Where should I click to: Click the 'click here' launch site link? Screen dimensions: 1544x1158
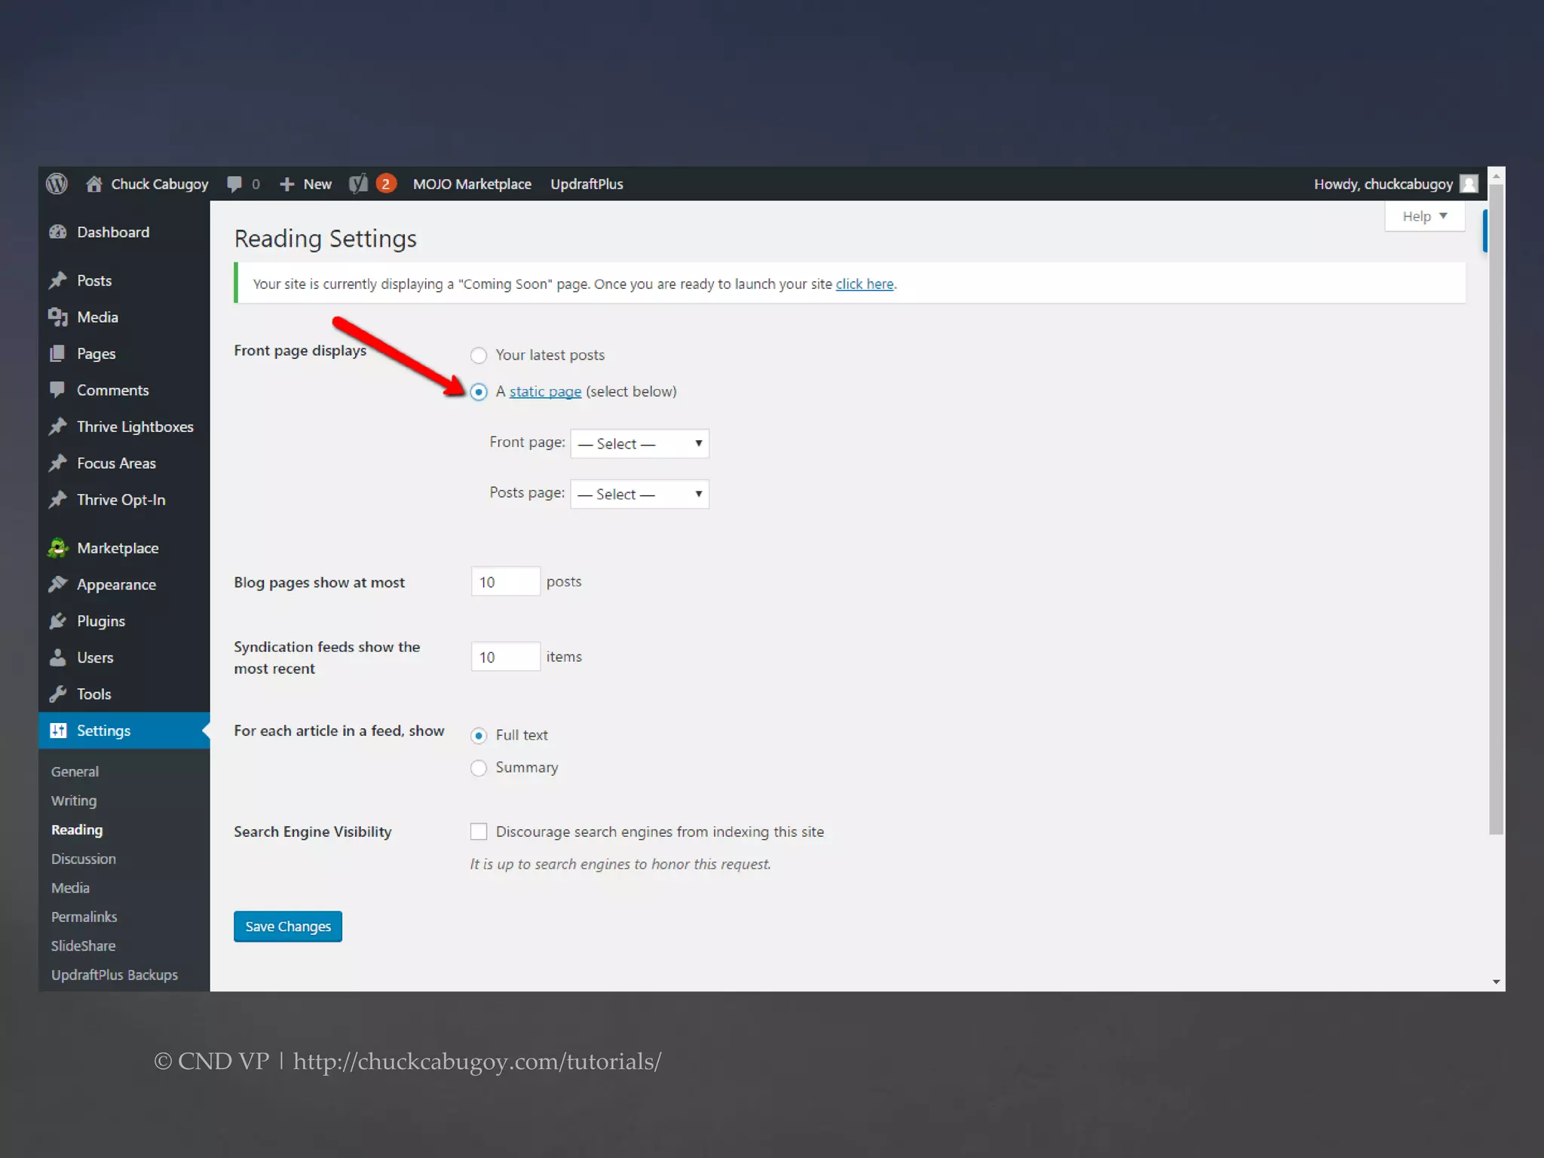(x=865, y=284)
